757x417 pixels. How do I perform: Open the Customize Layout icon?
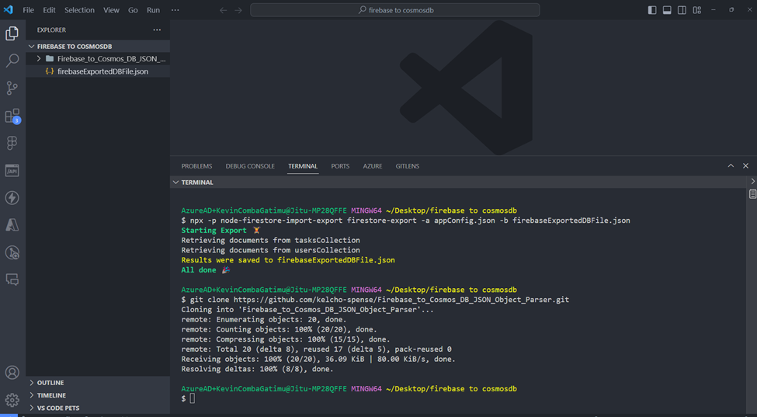tap(697, 10)
